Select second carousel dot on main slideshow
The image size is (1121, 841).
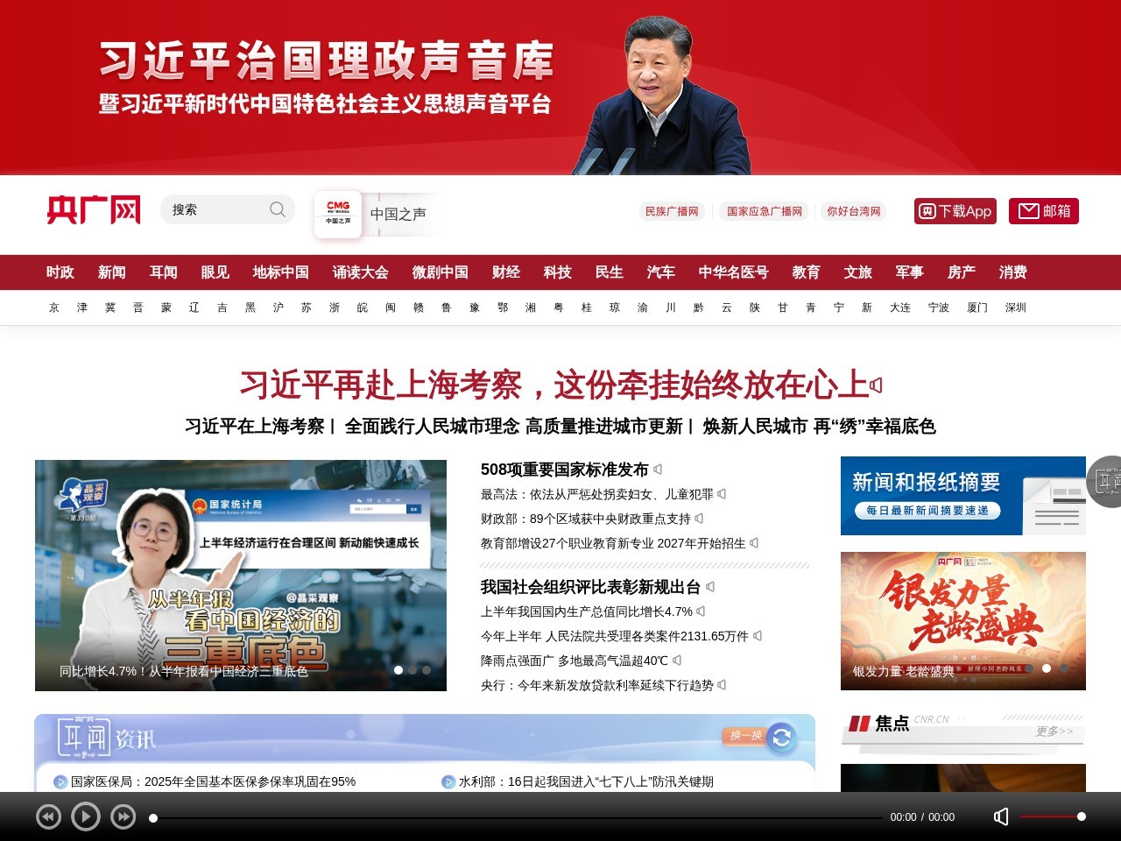click(x=412, y=670)
